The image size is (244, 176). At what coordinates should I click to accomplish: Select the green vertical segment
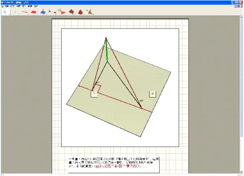coord(107,50)
